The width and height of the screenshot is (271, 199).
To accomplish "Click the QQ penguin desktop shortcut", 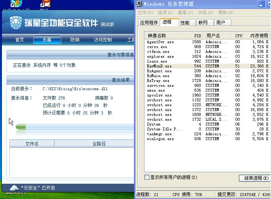I will point(46,3).
